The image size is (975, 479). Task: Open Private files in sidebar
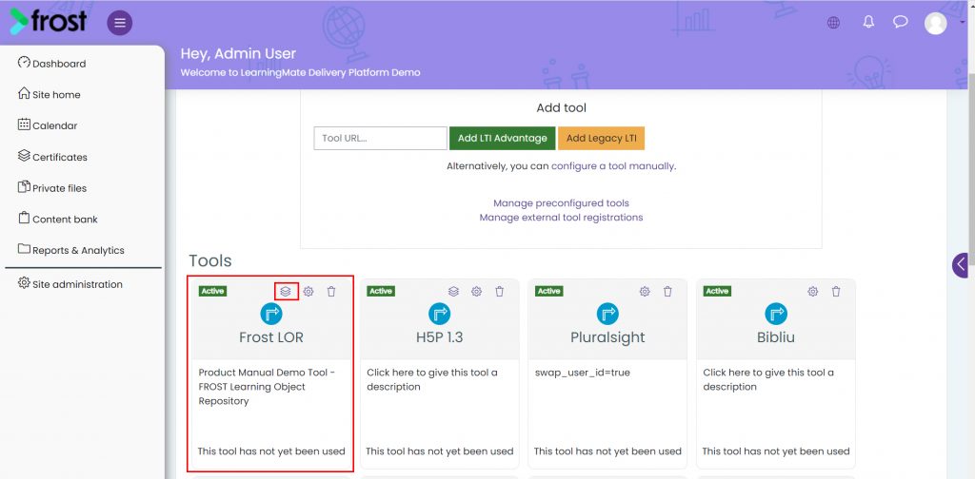52,188
